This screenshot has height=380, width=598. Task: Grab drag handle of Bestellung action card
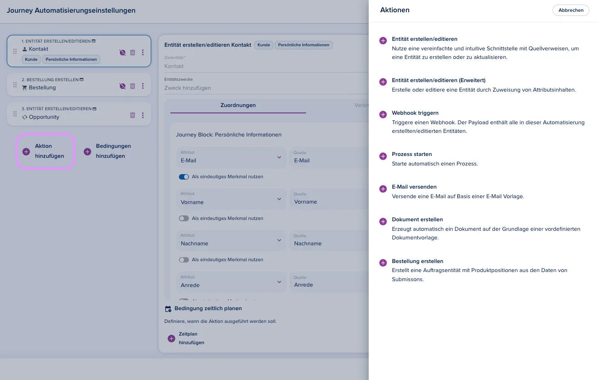pyautogui.click(x=15, y=85)
